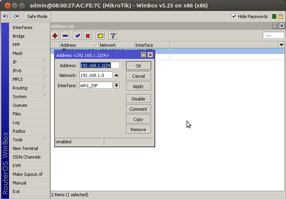This screenshot has width=286, height=199.
Task: Expand the IPv6 submenu
Action: [29, 71]
